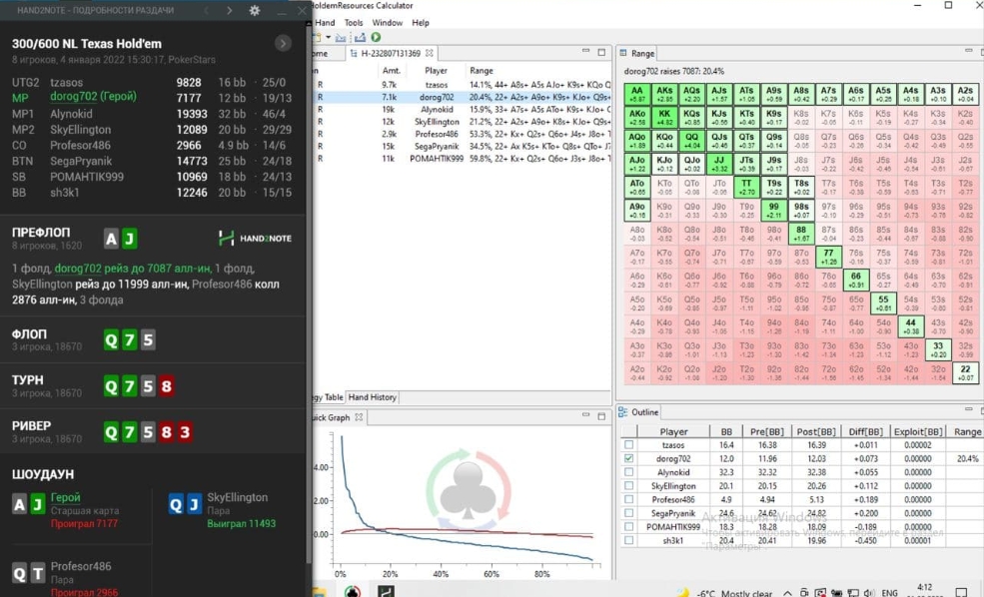Image resolution: width=984 pixels, height=597 pixels.
Task: Sort Outline table by Diff[BB] column
Action: click(865, 431)
